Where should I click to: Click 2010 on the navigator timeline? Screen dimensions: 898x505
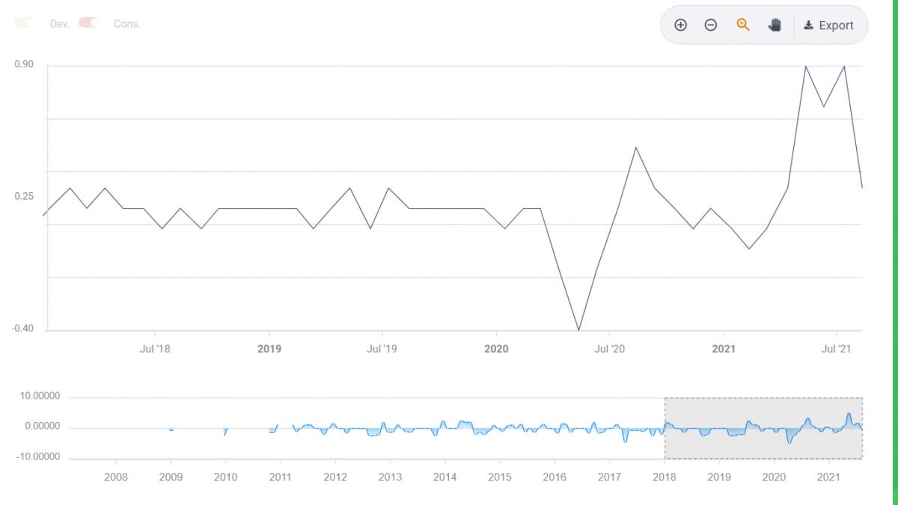click(x=225, y=477)
